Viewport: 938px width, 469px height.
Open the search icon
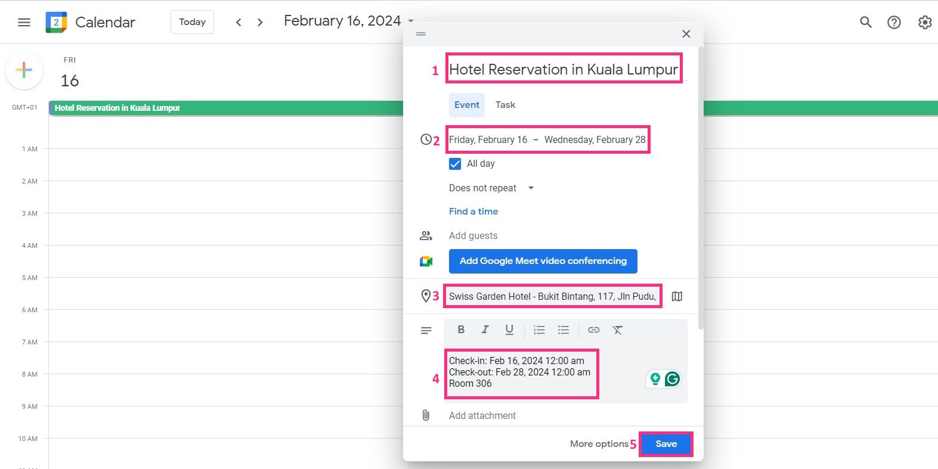tap(866, 22)
